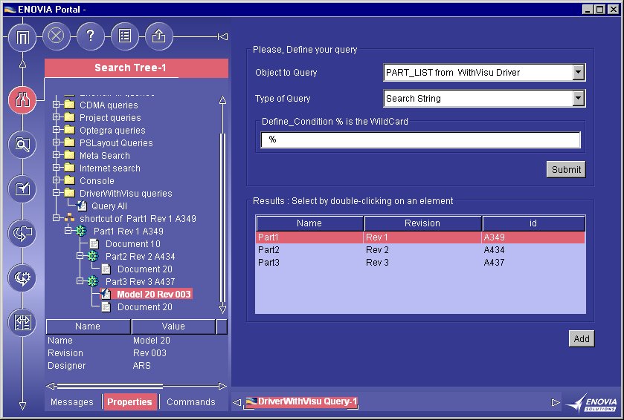The image size is (624, 420).
Task: Expand the Meta Search folder
Action: coord(56,155)
